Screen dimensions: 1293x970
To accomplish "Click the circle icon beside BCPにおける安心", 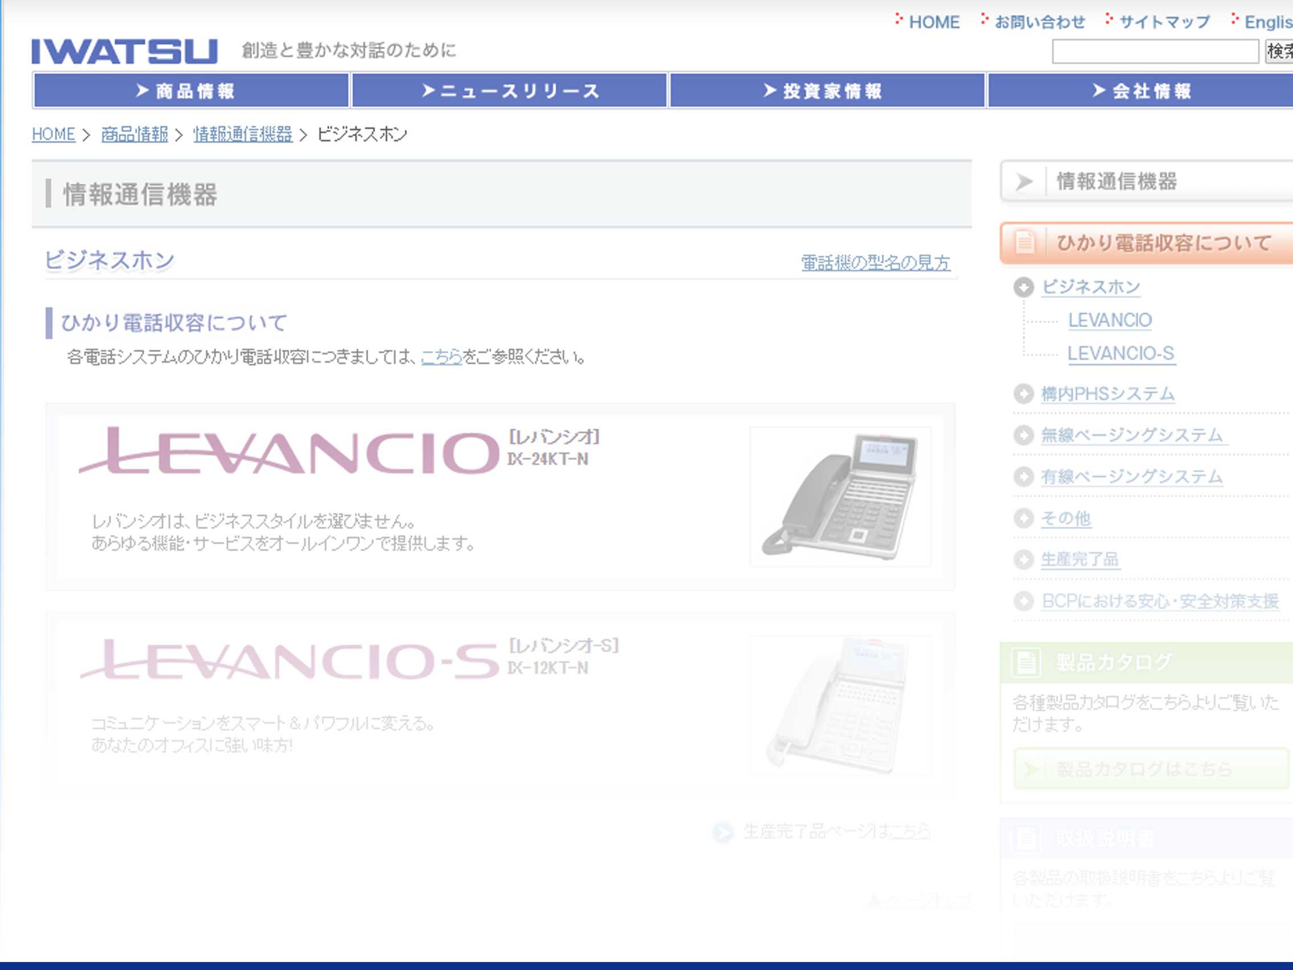I will click(1023, 601).
